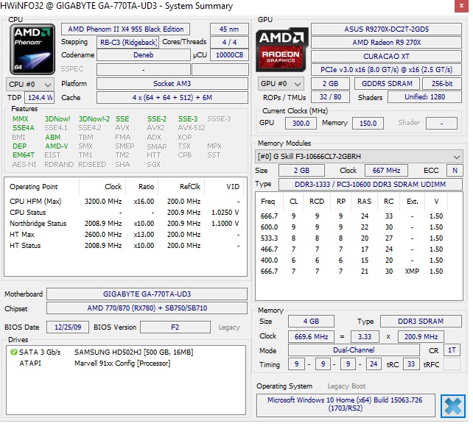Click the Northbridge Status row label
The image size is (473, 429).
pos(38,224)
